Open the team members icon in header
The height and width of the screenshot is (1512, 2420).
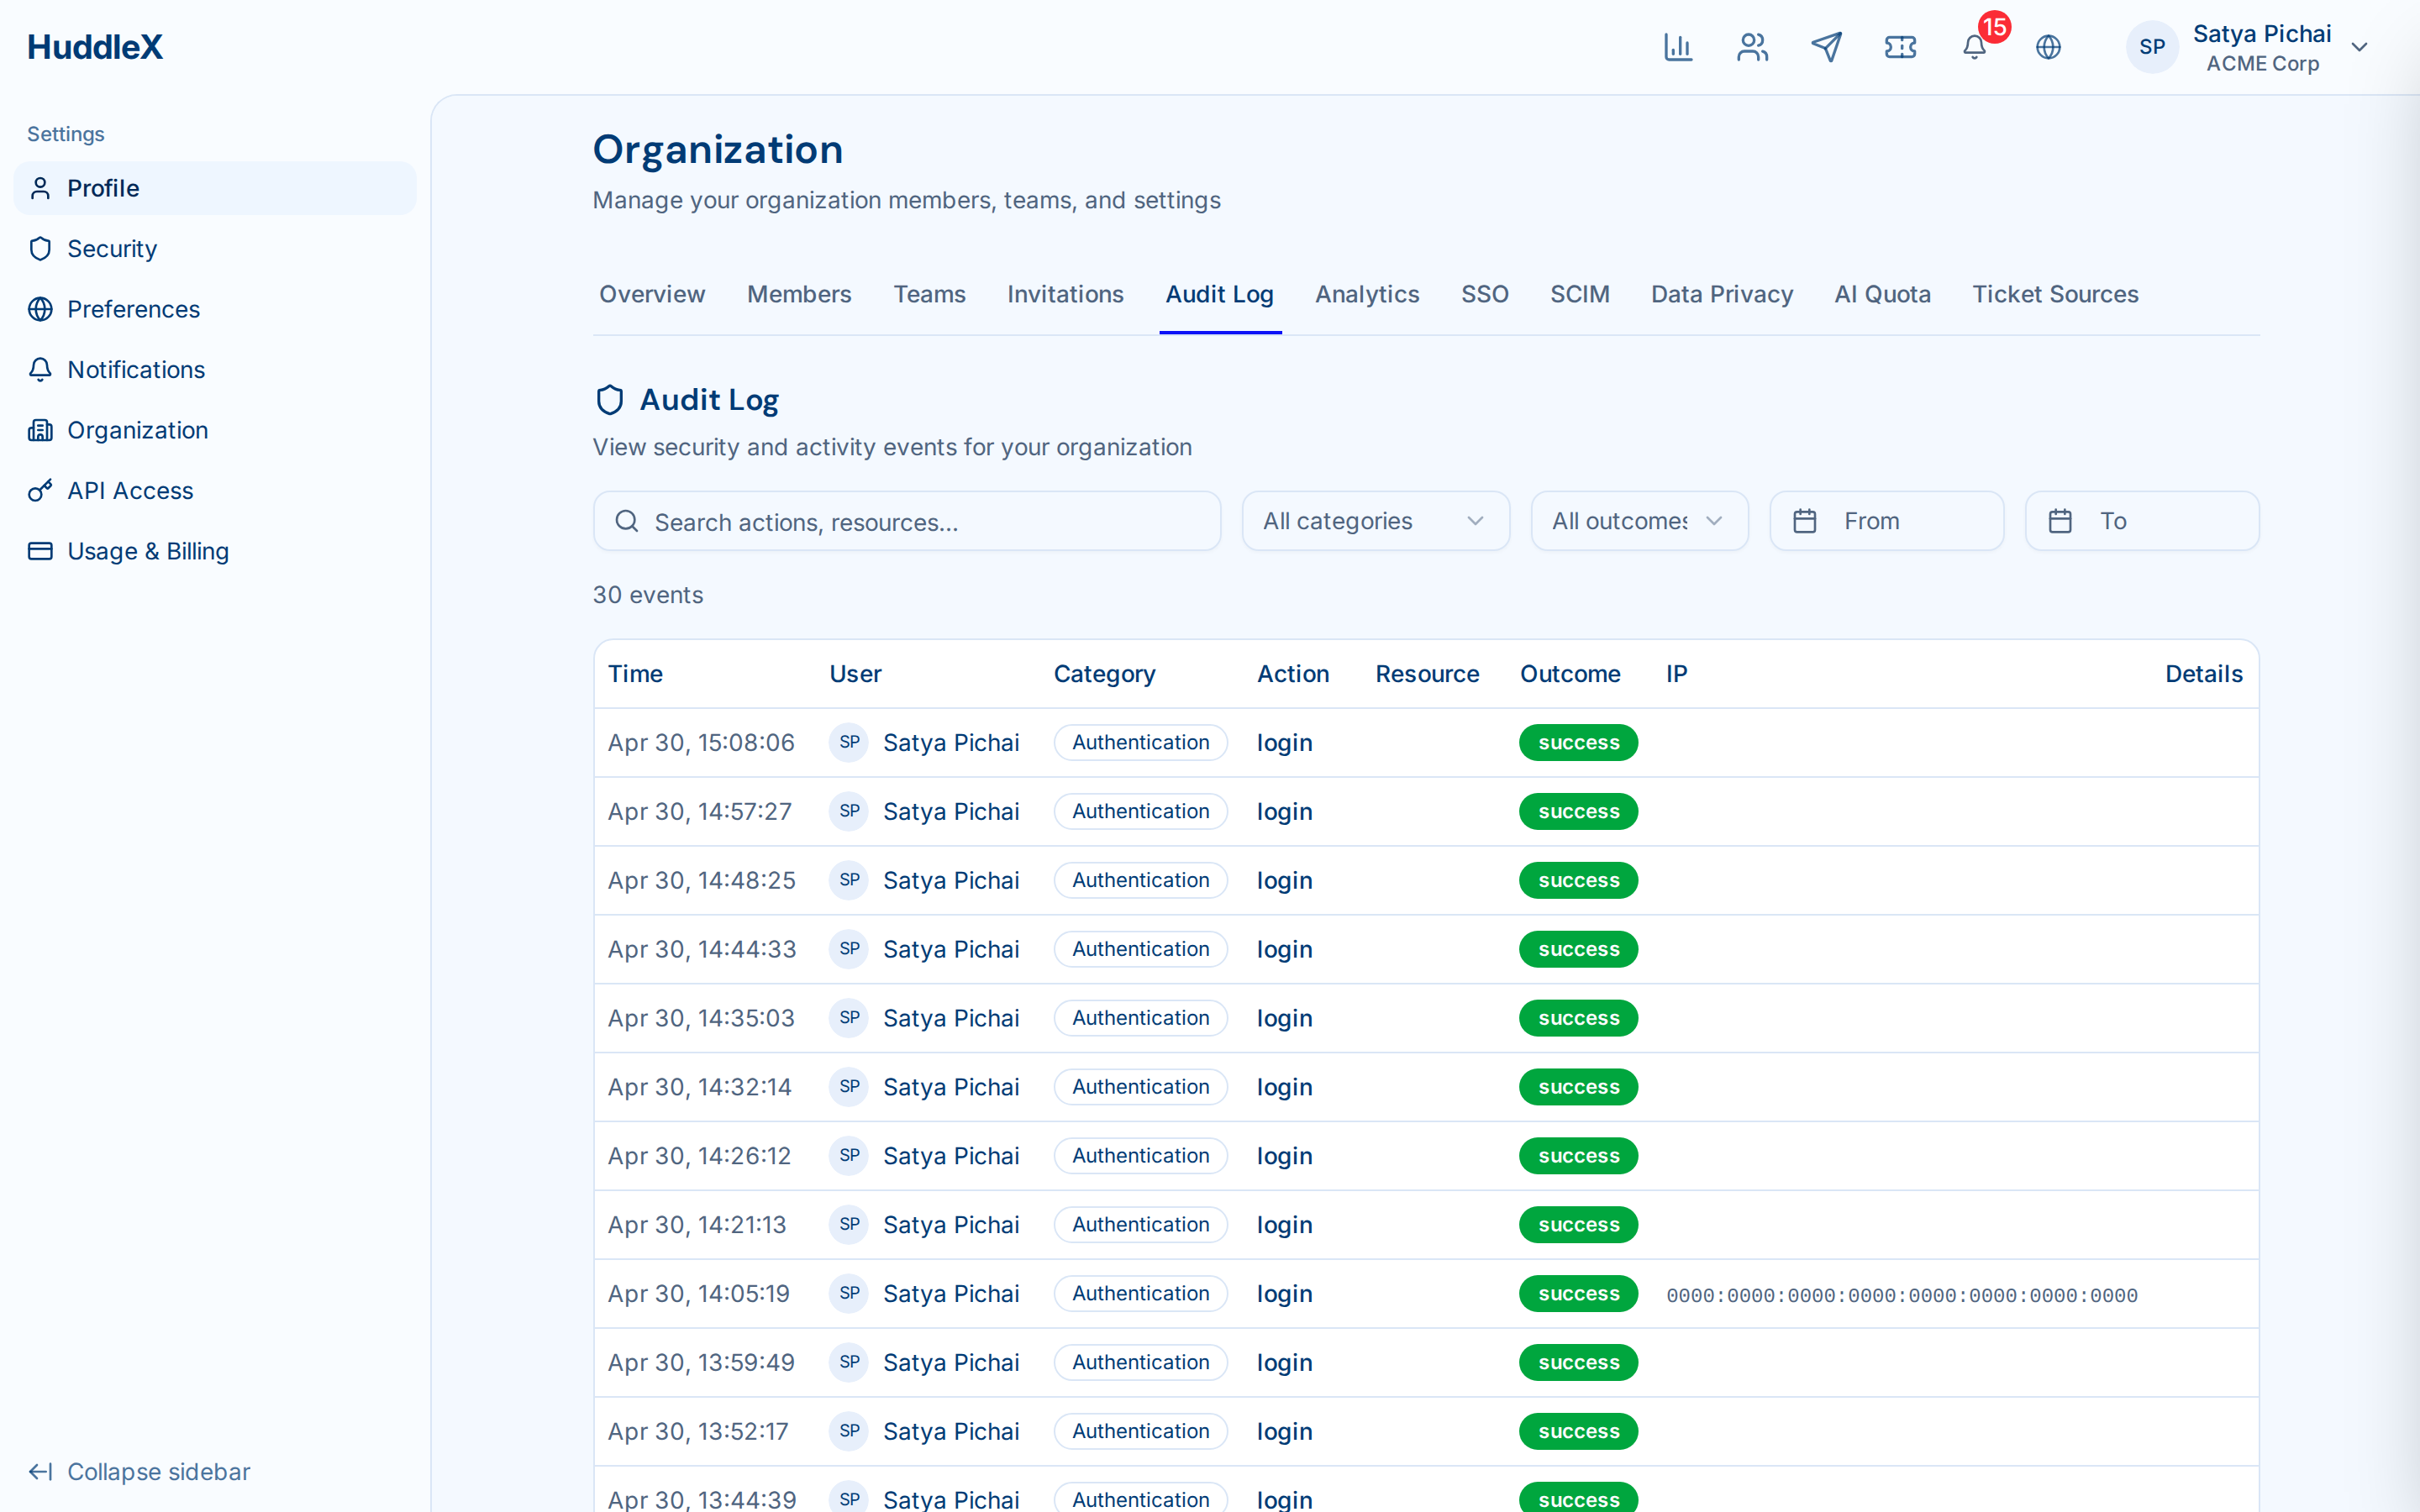coord(1752,47)
